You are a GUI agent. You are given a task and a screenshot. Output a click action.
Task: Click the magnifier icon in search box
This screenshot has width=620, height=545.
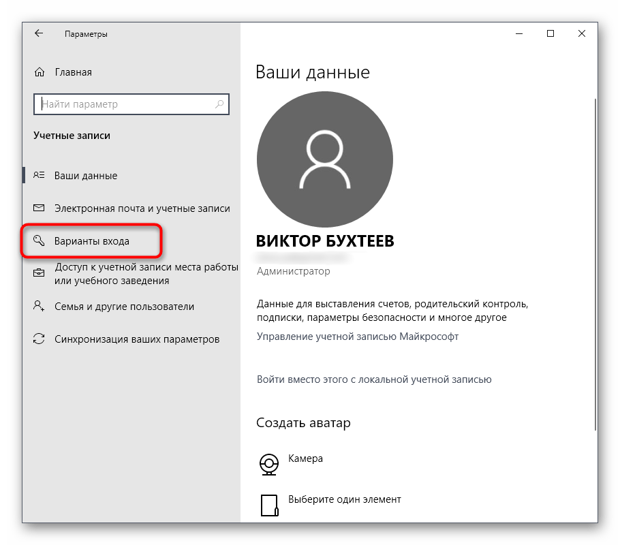coord(219,104)
